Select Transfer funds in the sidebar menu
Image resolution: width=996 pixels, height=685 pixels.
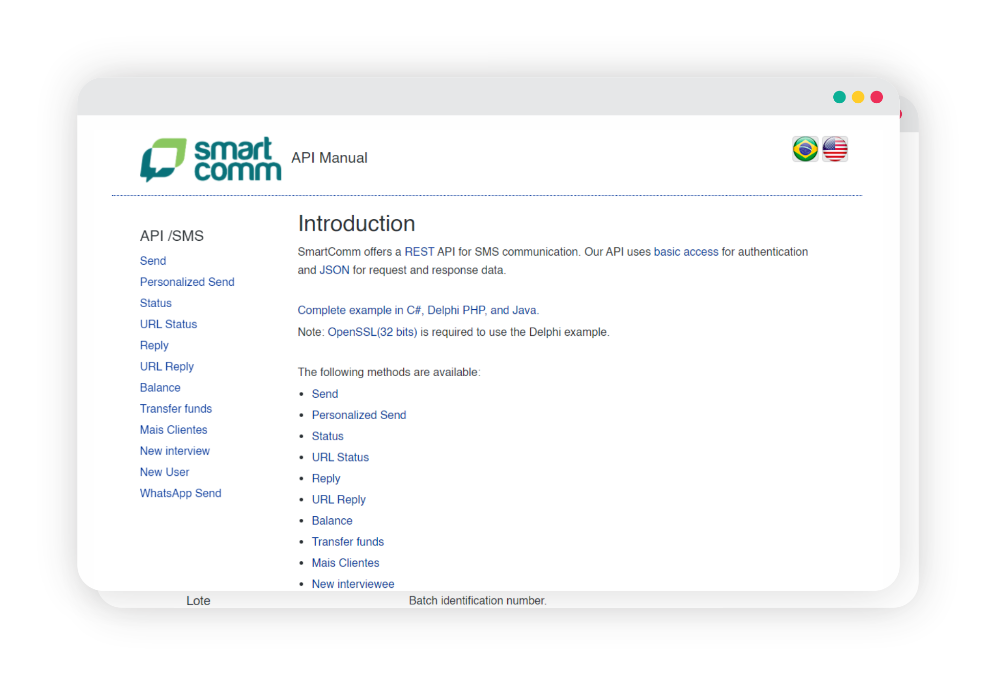click(176, 408)
